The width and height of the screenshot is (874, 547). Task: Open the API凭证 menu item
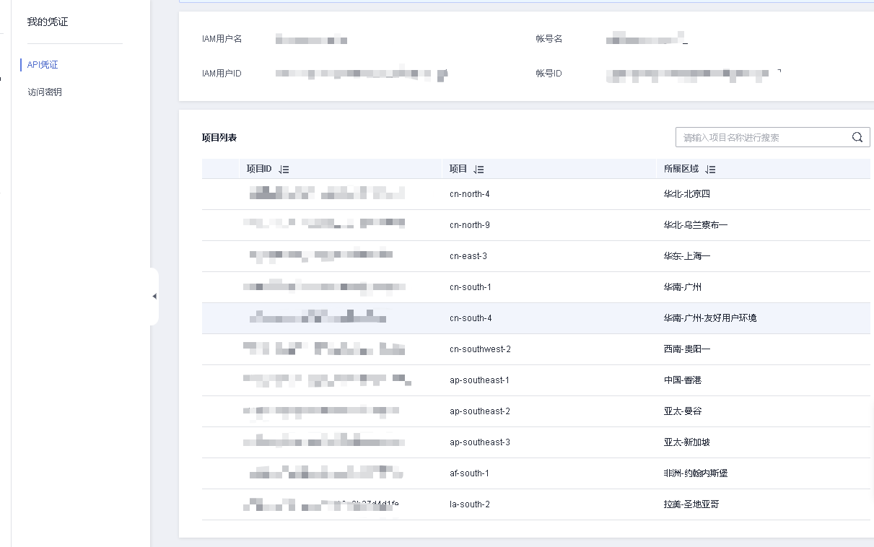pos(43,65)
